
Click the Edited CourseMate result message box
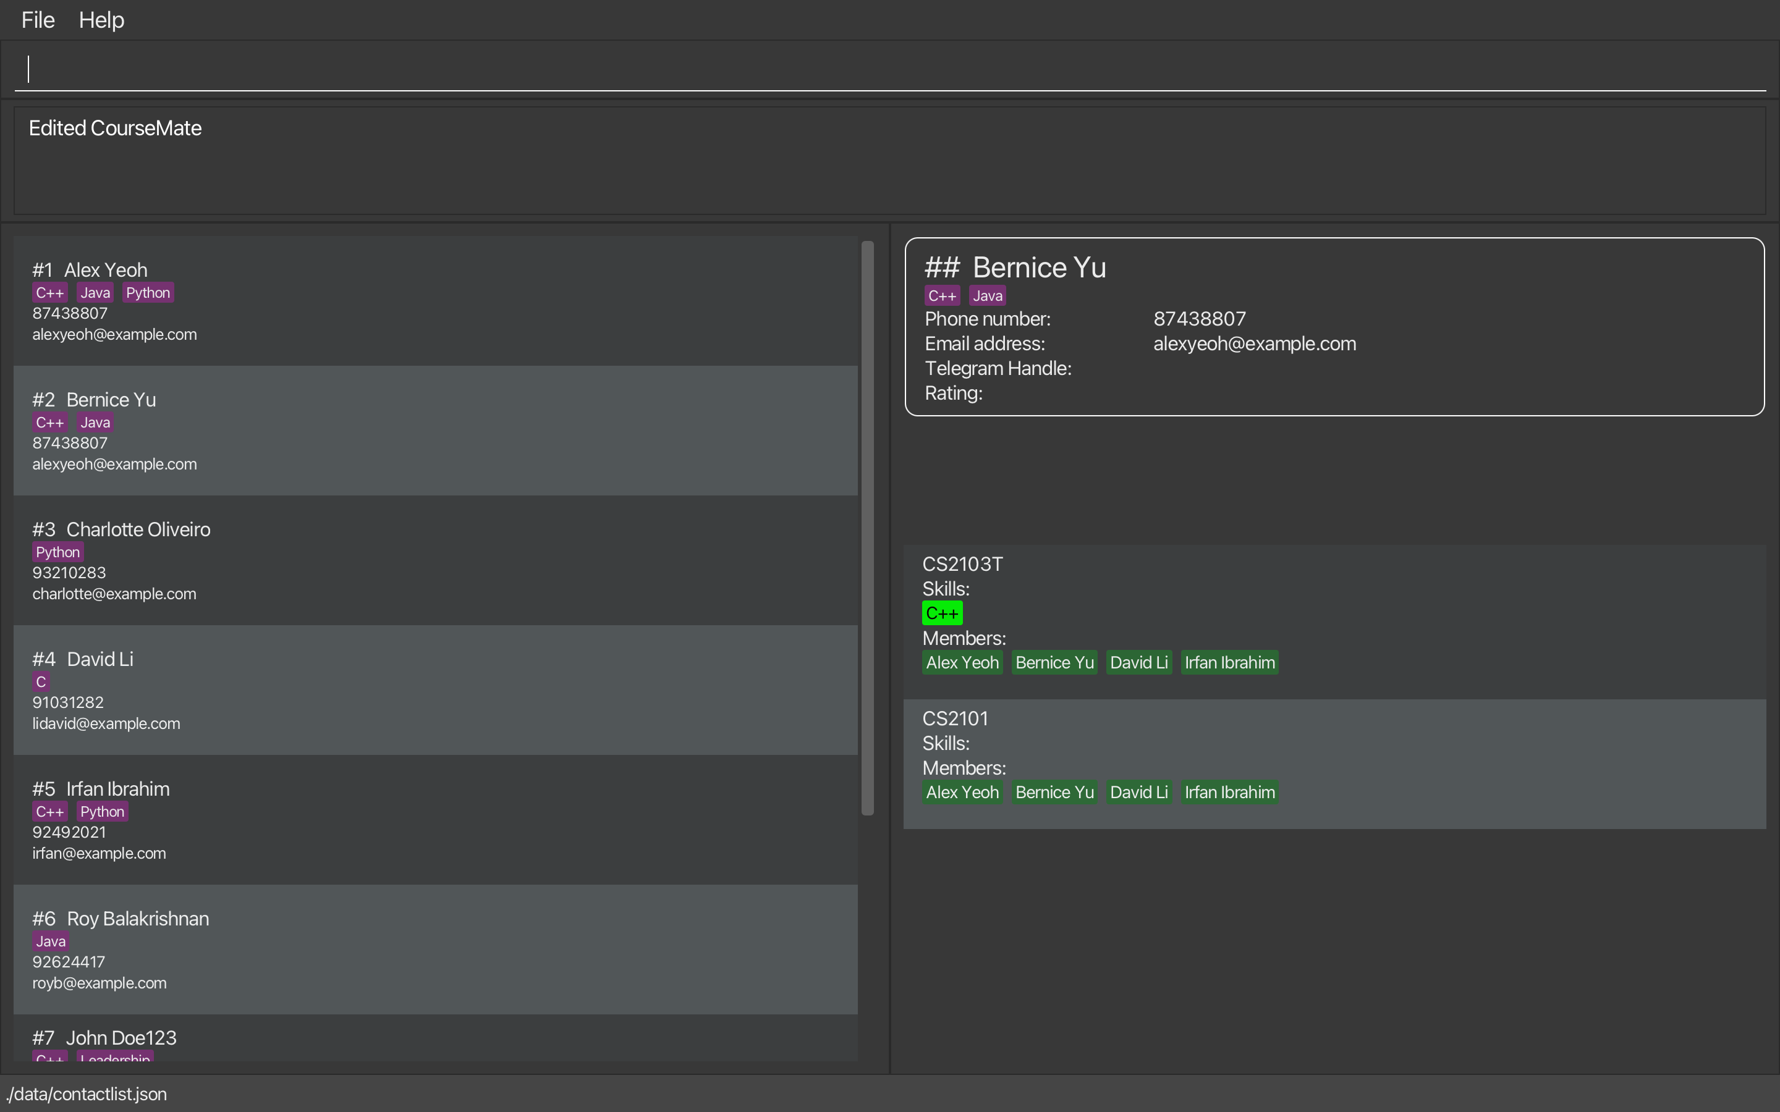coord(889,161)
